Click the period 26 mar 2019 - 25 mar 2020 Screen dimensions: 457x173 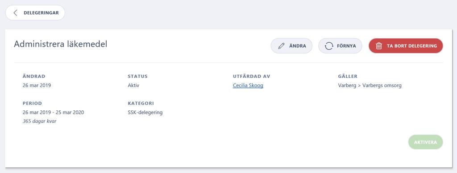pos(54,113)
